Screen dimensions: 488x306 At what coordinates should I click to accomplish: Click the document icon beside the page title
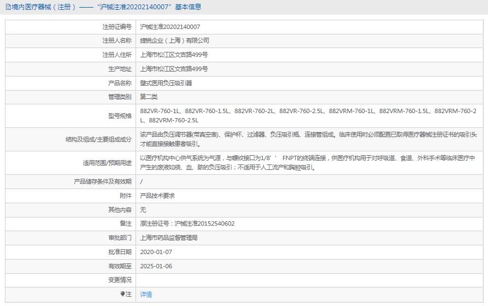point(7,7)
